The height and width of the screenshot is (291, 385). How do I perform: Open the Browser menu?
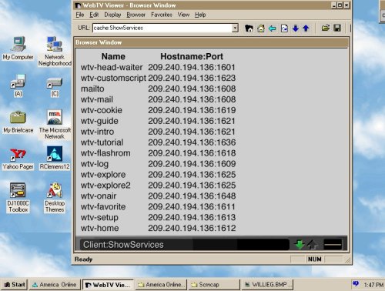(x=136, y=15)
